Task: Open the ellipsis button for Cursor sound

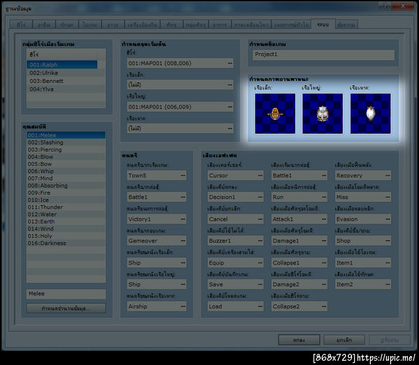Action: tap(260, 175)
